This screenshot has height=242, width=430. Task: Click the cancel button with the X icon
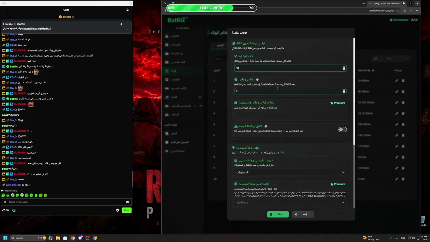(303, 214)
